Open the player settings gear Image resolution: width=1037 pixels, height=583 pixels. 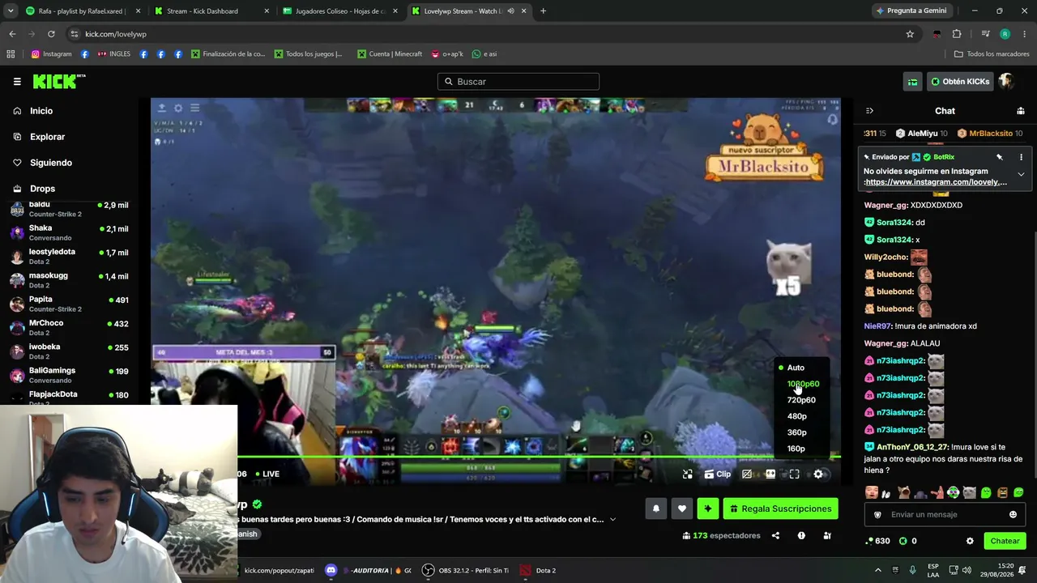818,474
